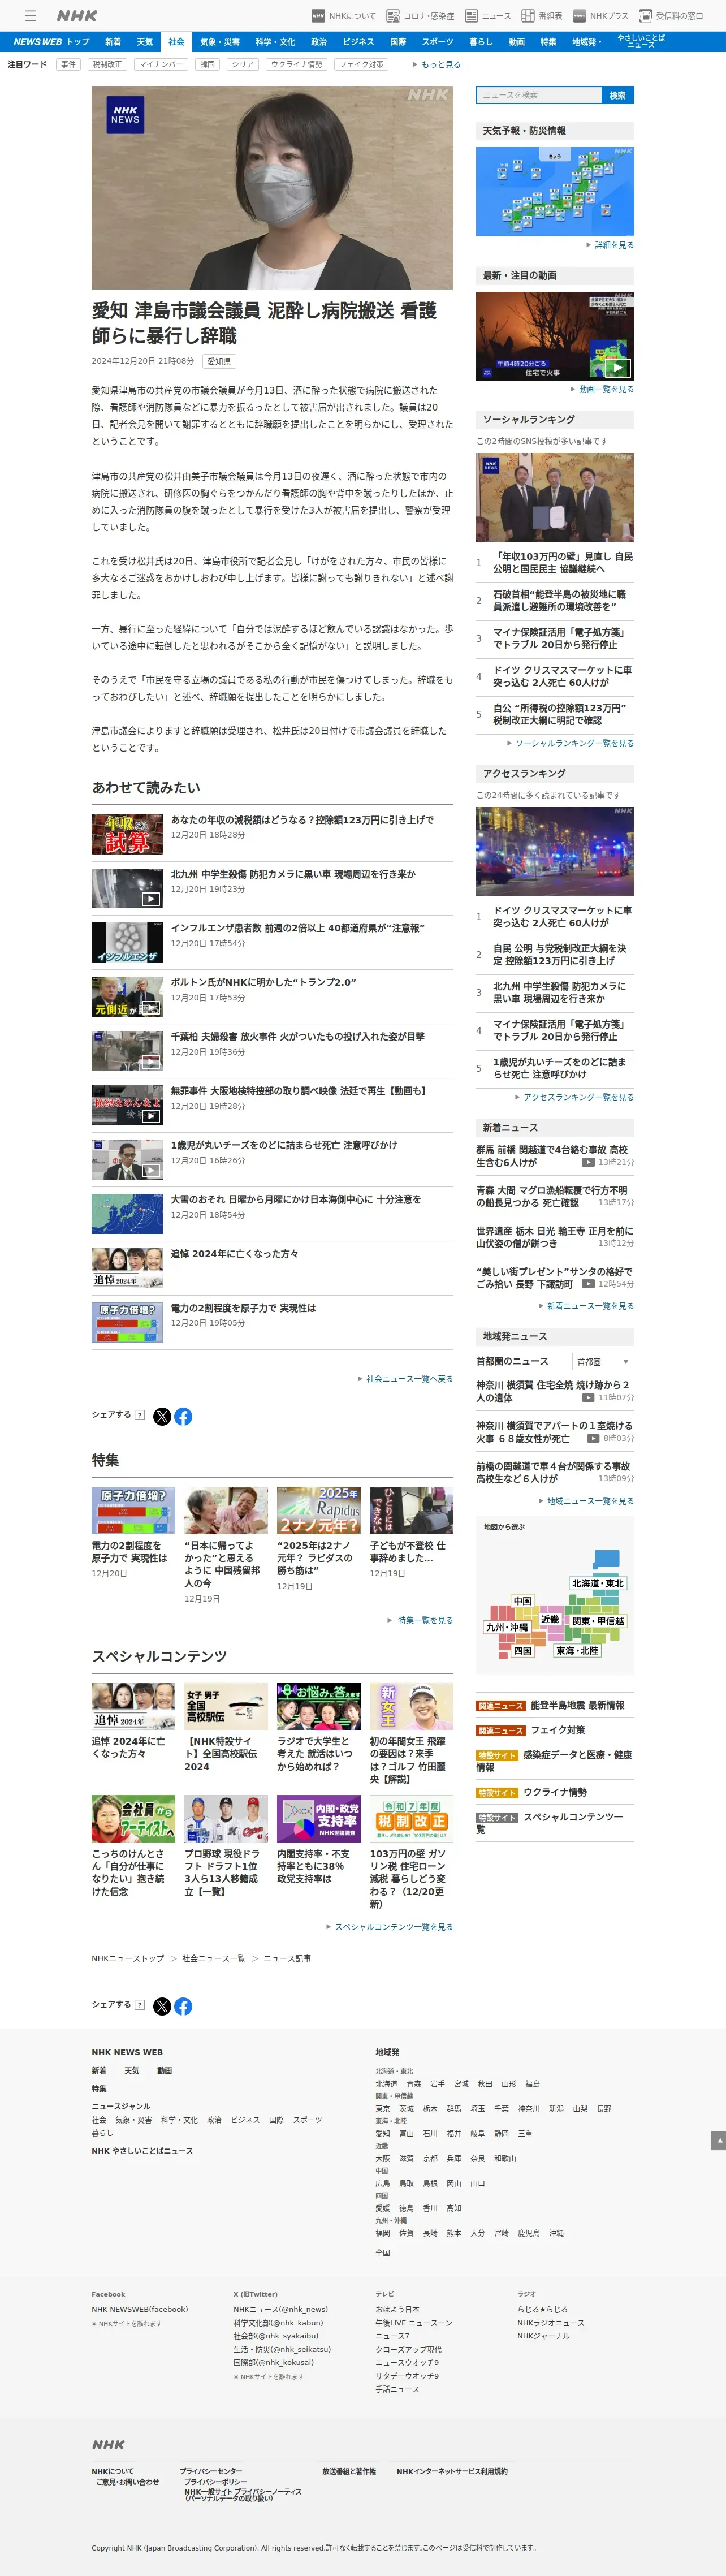Open the 番組表 header icon link

pyautogui.click(x=541, y=16)
